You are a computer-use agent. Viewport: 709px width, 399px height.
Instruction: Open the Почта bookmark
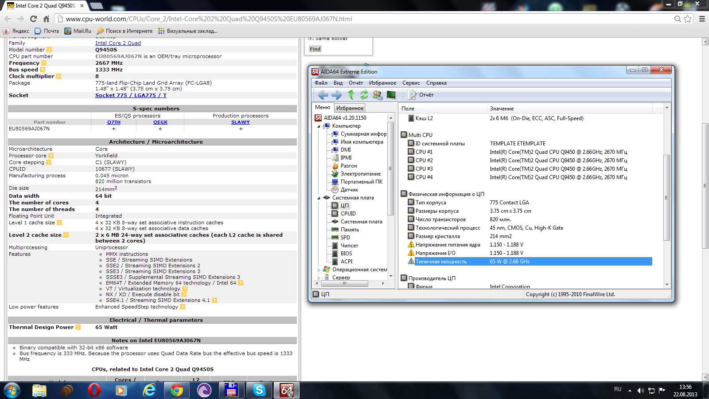[x=47, y=31]
